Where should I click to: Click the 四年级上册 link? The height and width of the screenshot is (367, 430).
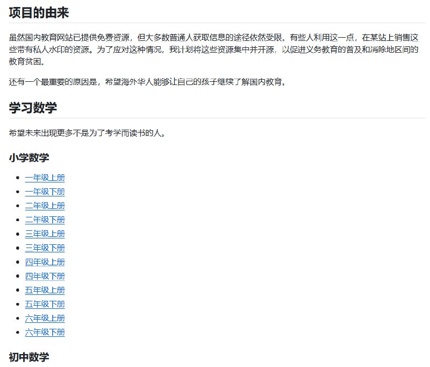tap(45, 262)
